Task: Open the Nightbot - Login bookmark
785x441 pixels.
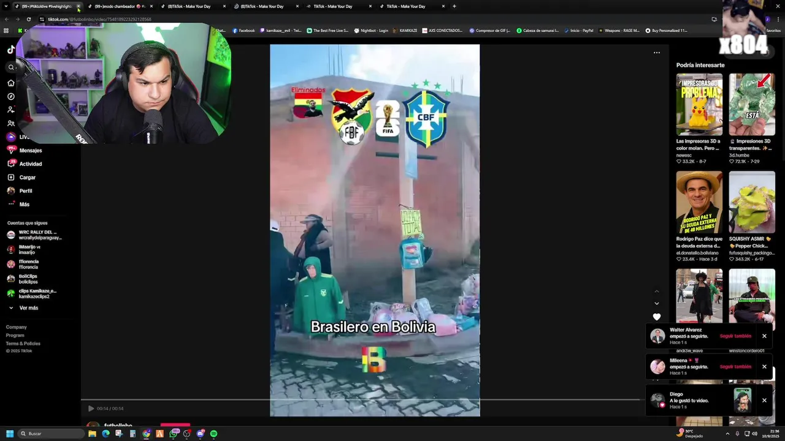Action: point(371,31)
